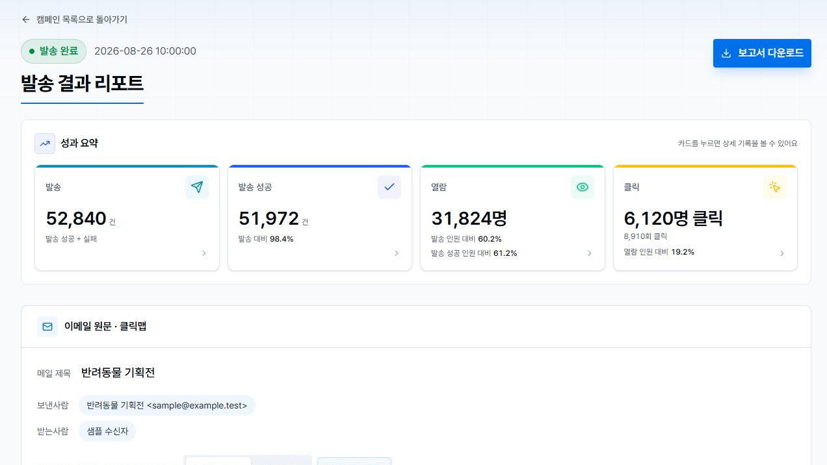
Task: Click the trend chart icon beside 성과 요약
Action: [45, 144]
